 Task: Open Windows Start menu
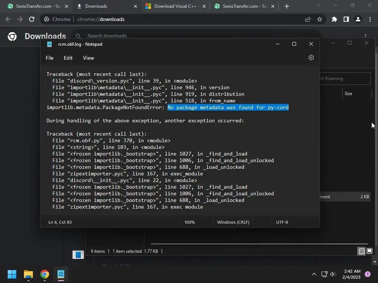click(x=12, y=274)
